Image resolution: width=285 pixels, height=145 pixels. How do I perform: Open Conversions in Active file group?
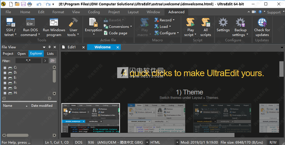(x=118, y=27)
